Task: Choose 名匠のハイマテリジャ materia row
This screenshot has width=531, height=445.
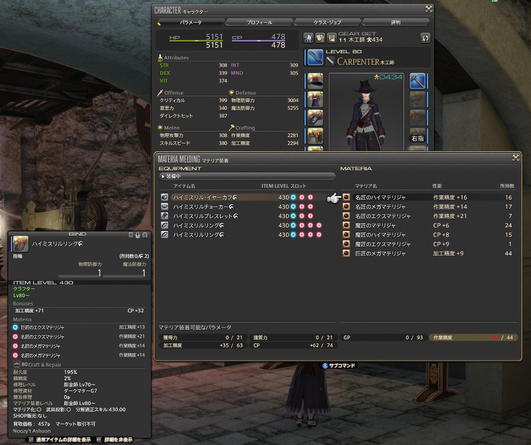Action: pyautogui.click(x=429, y=197)
